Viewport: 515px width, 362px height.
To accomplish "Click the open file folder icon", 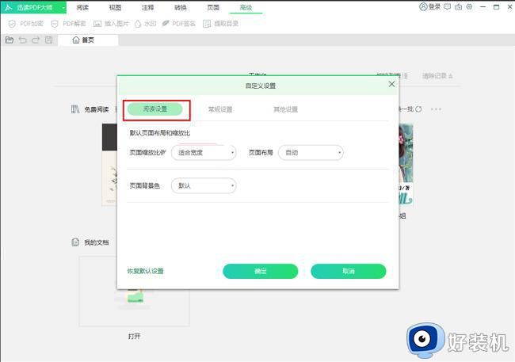I will 10,40.
